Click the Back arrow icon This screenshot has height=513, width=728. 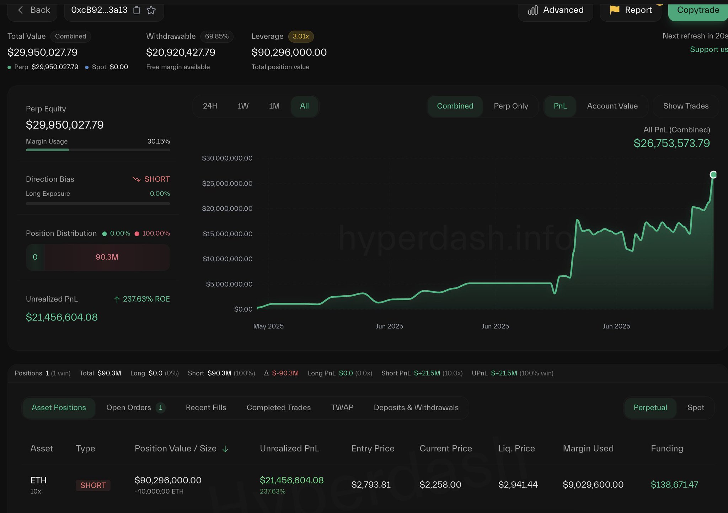point(20,10)
